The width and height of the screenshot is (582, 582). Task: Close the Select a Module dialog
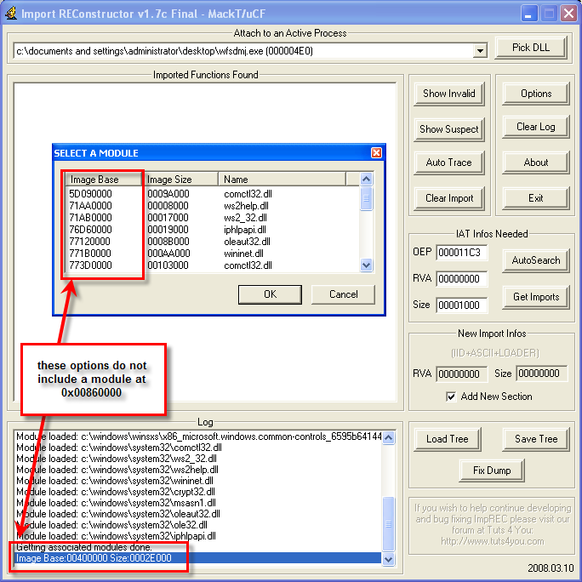click(x=376, y=153)
